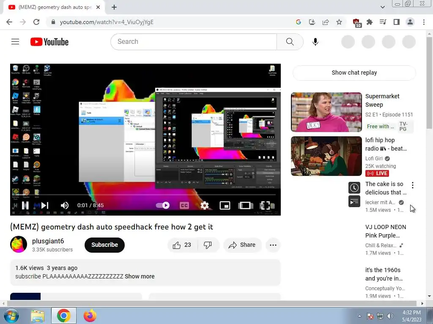Image resolution: width=433 pixels, height=324 pixels.
Task: Bookmark this page with star
Action: [339, 22]
